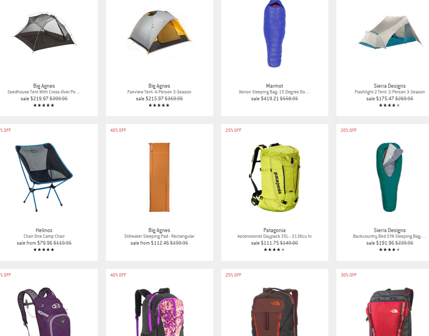The height and width of the screenshot is (336, 429).
Task: View the Helinox Chair One photo
Action: [44, 177]
